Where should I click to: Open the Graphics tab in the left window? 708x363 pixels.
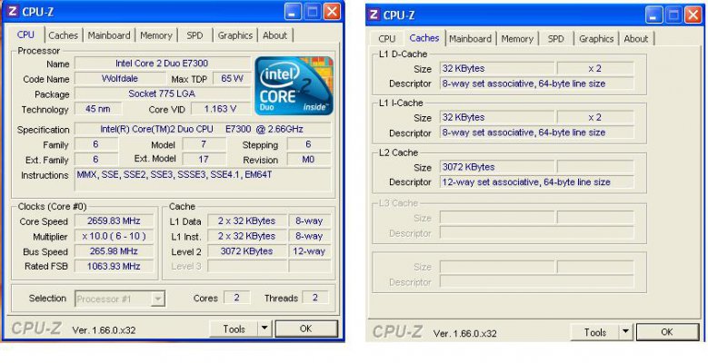234,35
